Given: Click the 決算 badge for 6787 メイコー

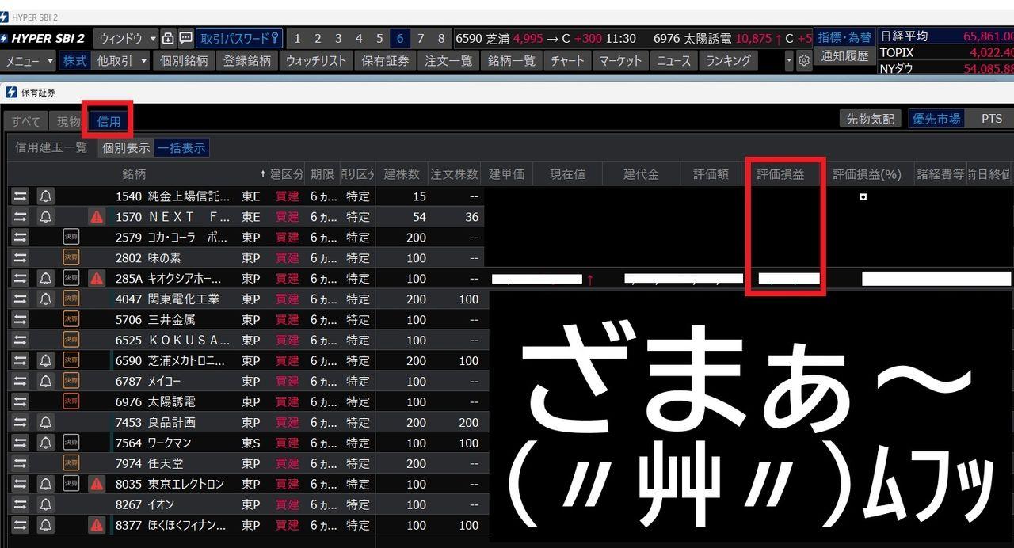Looking at the screenshot, I should [71, 382].
